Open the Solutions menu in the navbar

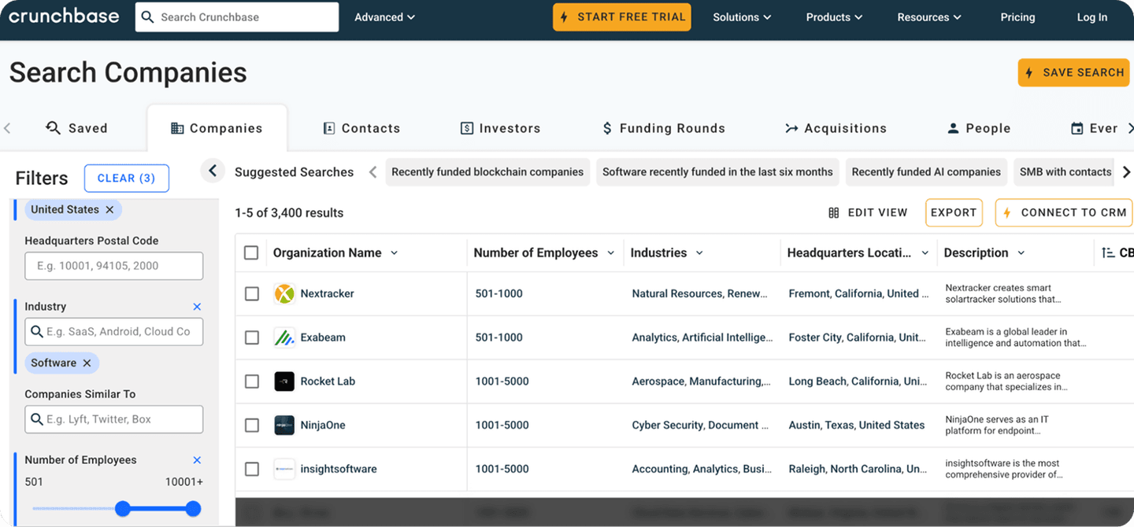click(742, 17)
